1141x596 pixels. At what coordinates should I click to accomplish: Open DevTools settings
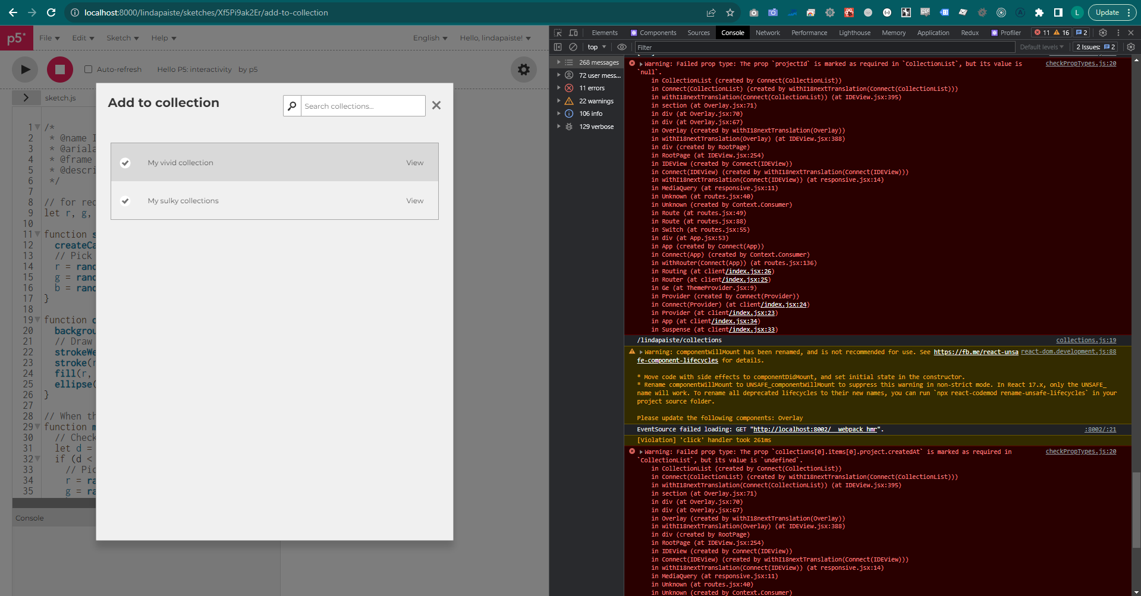(x=1103, y=33)
